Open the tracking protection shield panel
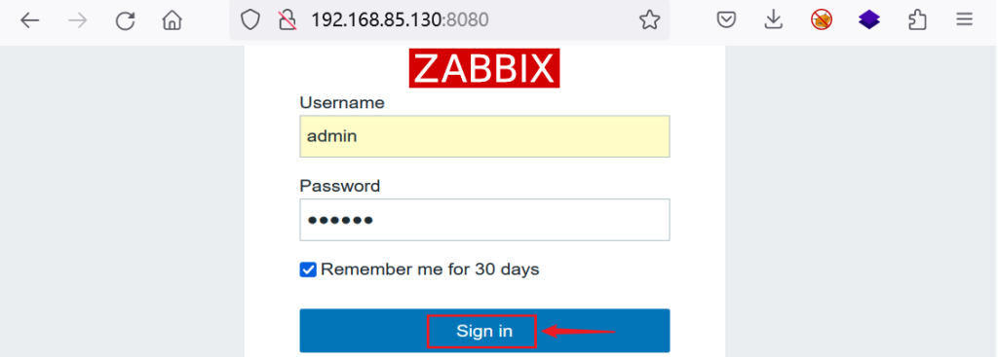The image size is (998, 357). 250,20
